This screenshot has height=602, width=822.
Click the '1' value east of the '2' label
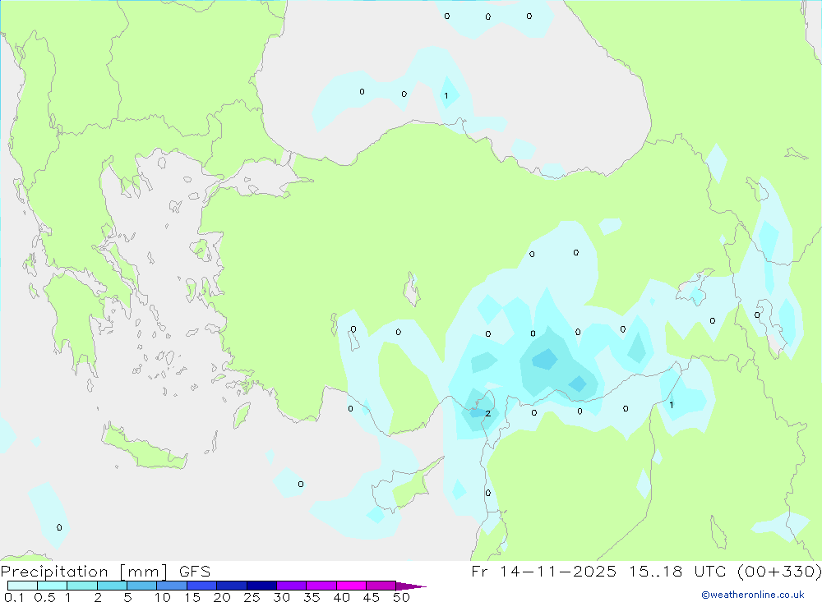pyautogui.click(x=672, y=404)
